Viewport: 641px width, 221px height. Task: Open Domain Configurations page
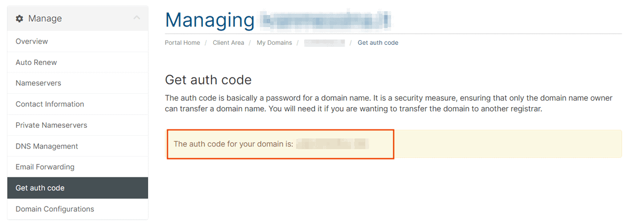(x=77, y=209)
